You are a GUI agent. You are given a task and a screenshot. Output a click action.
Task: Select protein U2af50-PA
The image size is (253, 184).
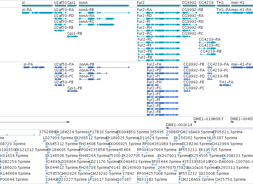point(60,67)
